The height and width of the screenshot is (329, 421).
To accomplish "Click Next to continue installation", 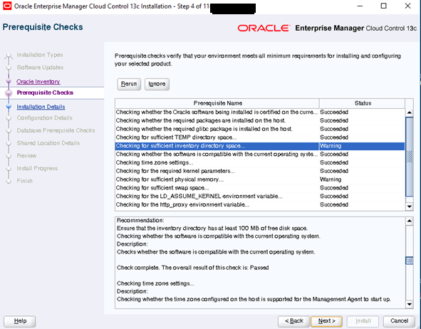I will (x=326, y=321).
